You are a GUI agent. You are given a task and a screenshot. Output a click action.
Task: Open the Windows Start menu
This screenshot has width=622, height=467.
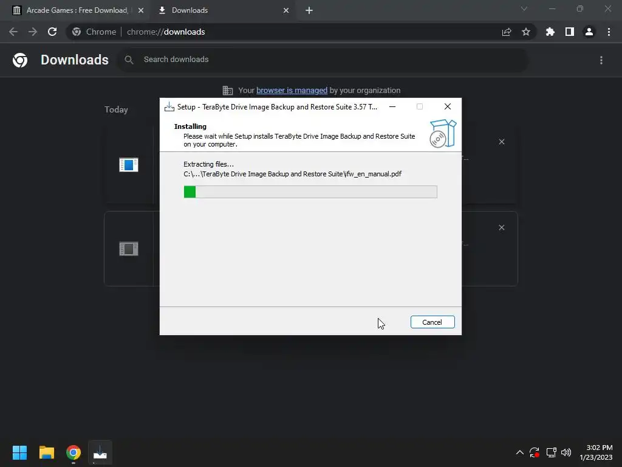pyautogui.click(x=19, y=452)
